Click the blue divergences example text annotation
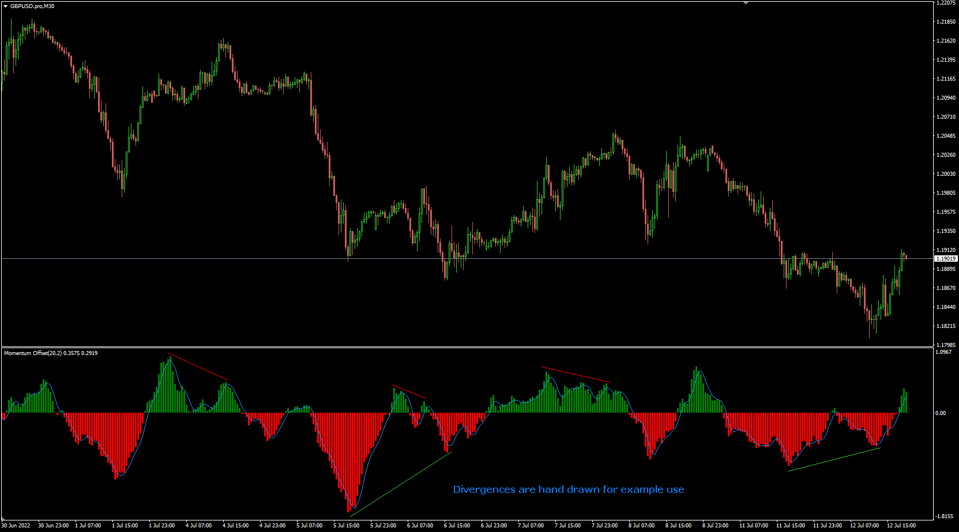The height and width of the screenshot is (532, 959). pos(567,489)
